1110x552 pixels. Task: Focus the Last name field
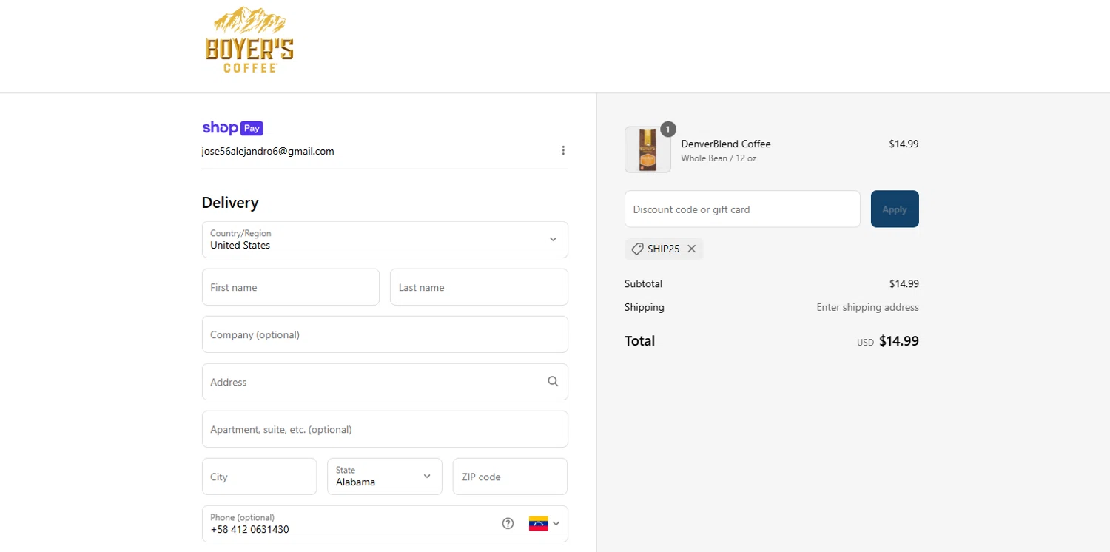click(479, 287)
